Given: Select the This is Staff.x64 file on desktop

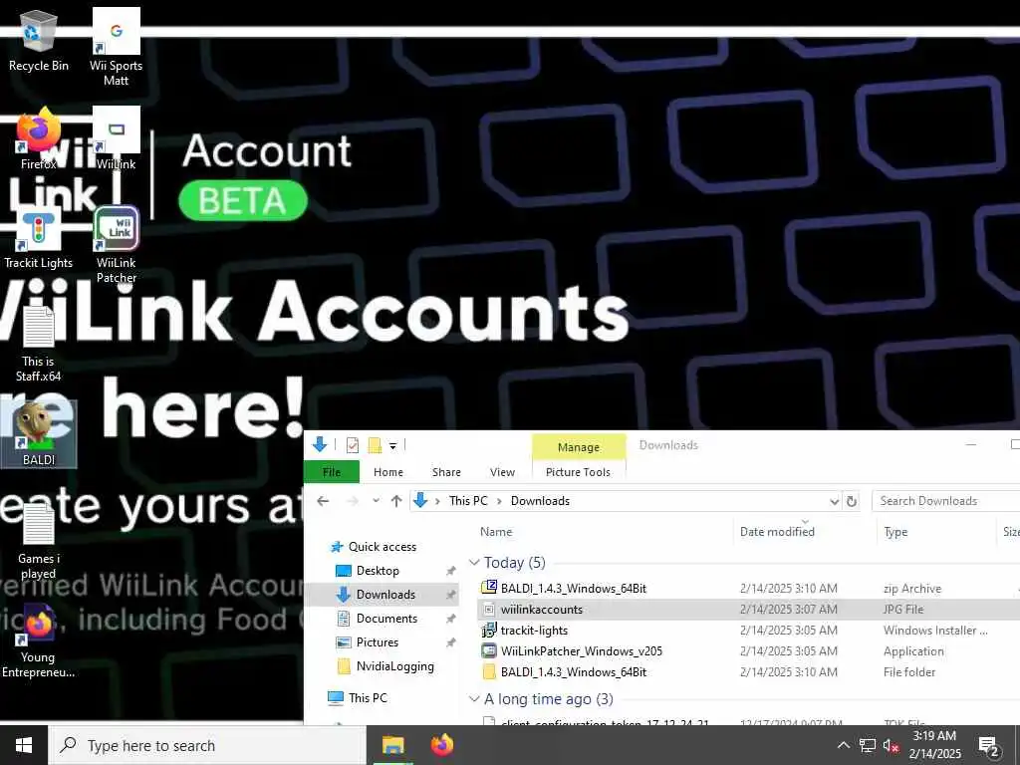Looking at the screenshot, I should 39,344.
